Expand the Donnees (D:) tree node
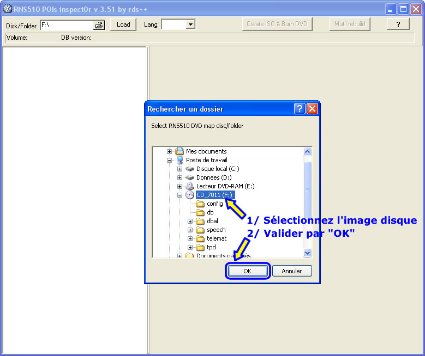This screenshot has height=356, width=425. (x=180, y=177)
